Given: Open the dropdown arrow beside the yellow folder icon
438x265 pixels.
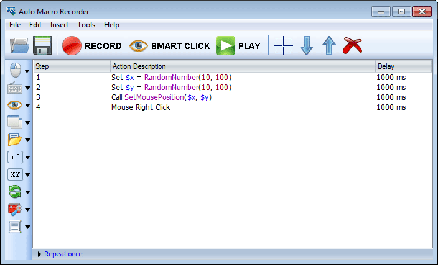Looking at the screenshot, I should tap(27, 140).
